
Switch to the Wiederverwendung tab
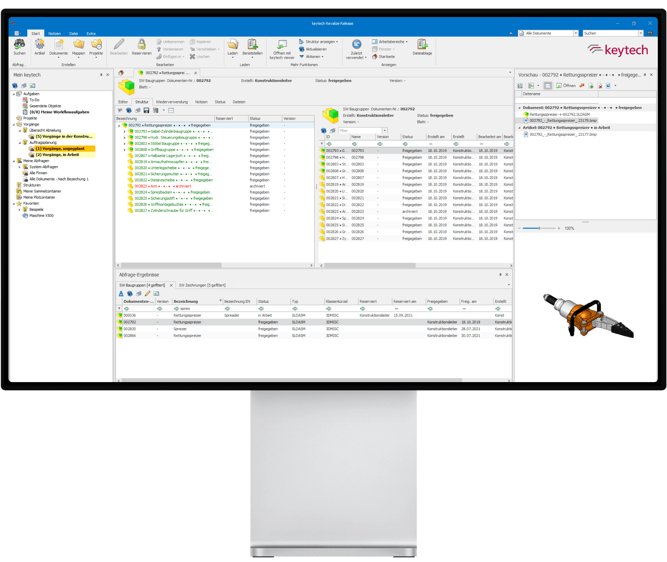(x=172, y=102)
